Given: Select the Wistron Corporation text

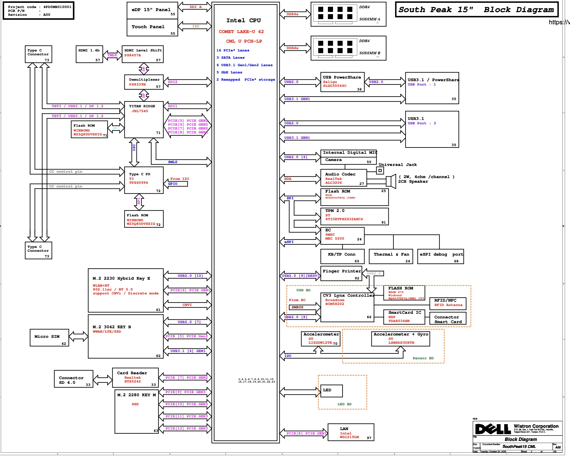Looking at the screenshot, I should coord(536,426).
